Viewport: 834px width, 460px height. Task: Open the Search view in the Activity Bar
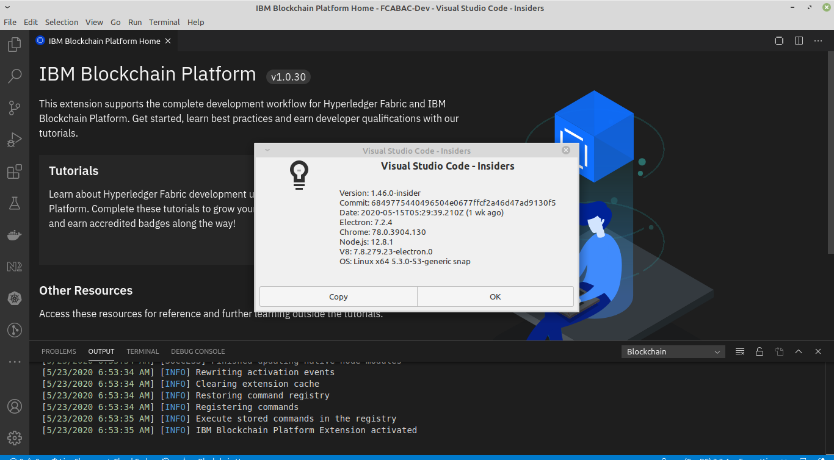14,76
